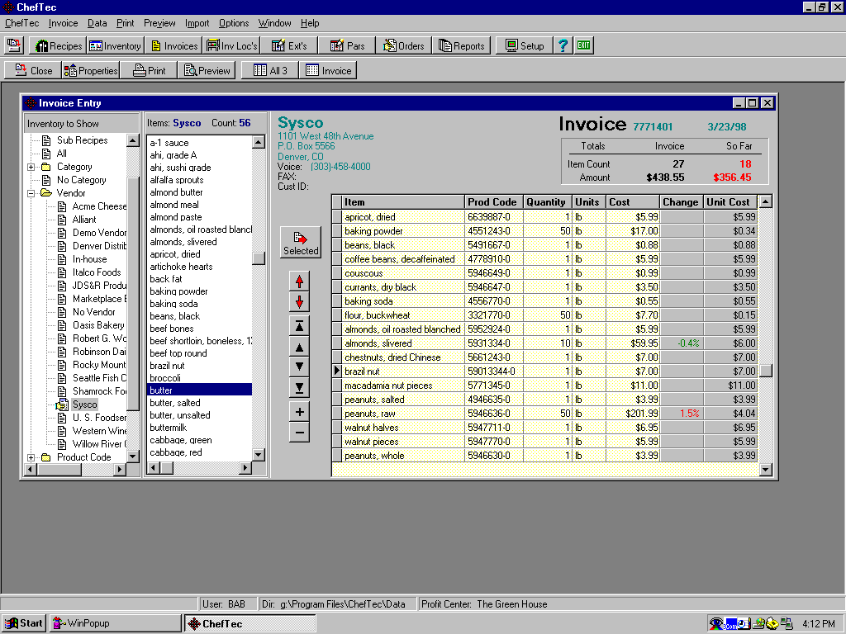This screenshot has width=846, height=634.
Task: Open the Pars toolbar button
Action: point(347,46)
